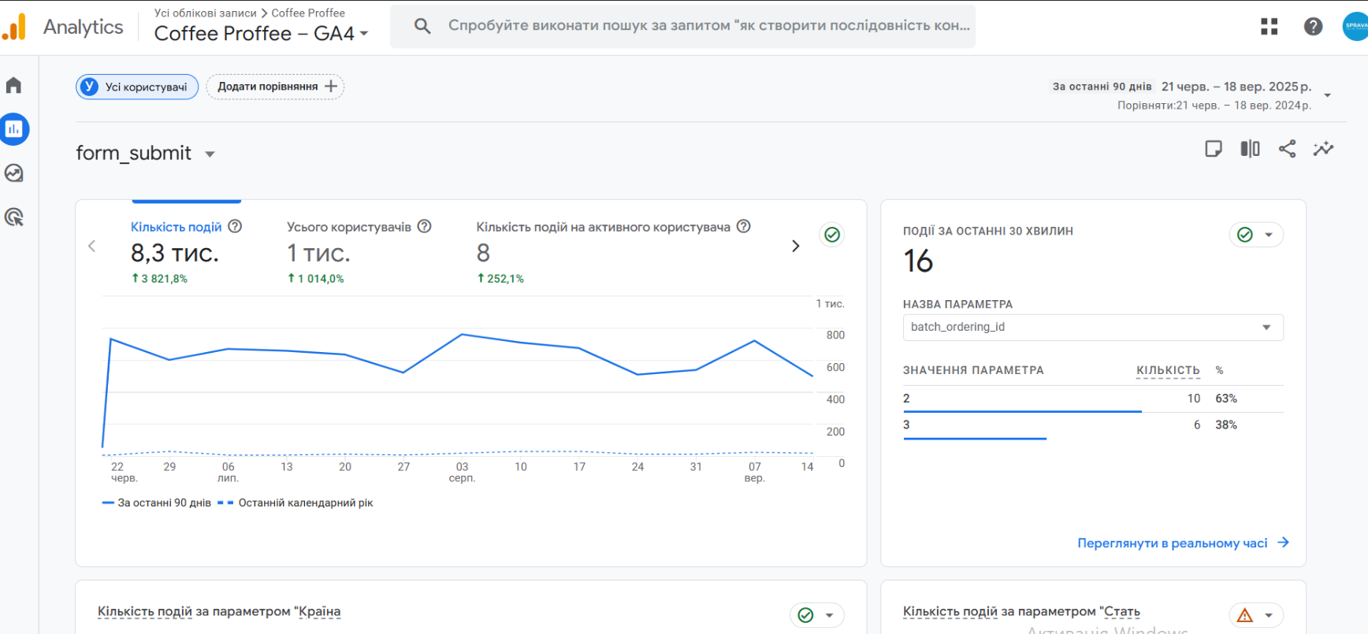Image resolution: width=1368 pixels, height=634 pixels.
Task: Click the Help question mark icon
Action: click(1313, 27)
